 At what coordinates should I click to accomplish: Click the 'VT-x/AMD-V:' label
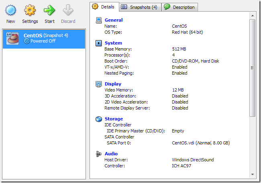tap(117, 67)
